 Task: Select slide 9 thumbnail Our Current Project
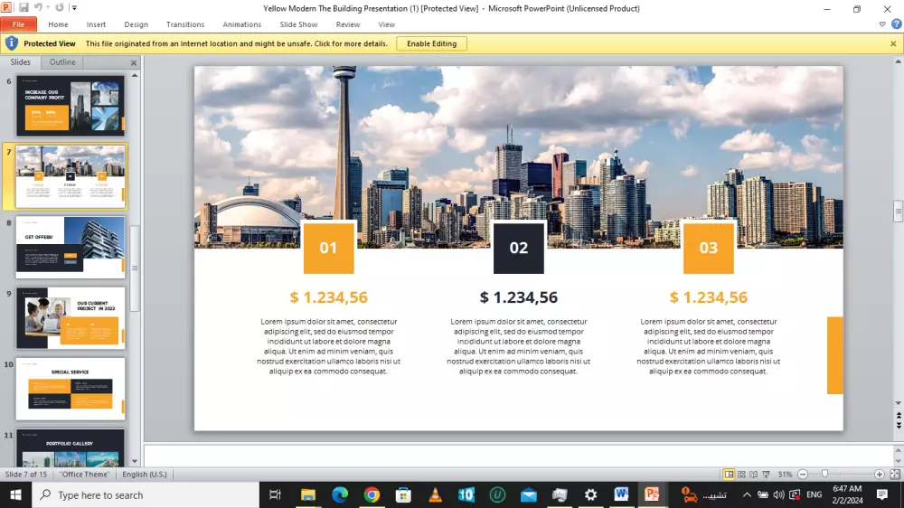[x=71, y=318]
